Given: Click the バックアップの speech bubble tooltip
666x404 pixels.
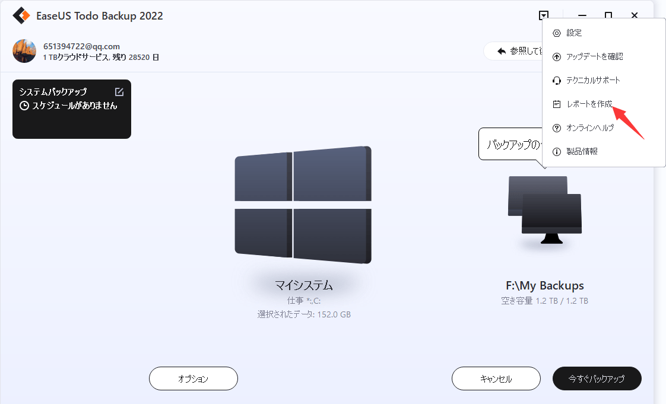Looking at the screenshot, I should point(511,144).
